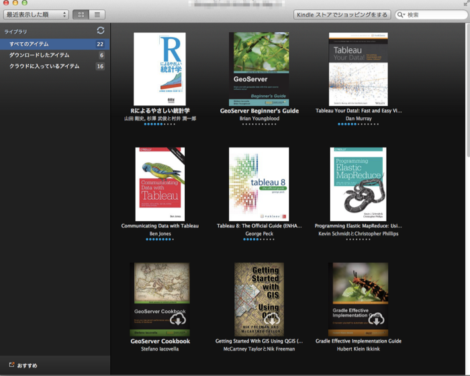Click the green zoom window button
The image size is (470, 376).
(25, 3)
